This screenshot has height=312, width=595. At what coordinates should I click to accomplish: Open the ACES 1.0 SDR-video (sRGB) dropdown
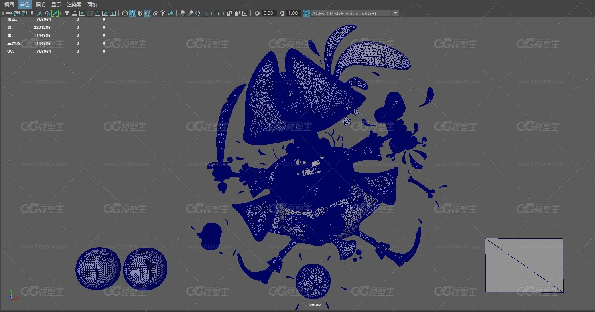tap(355, 13)
